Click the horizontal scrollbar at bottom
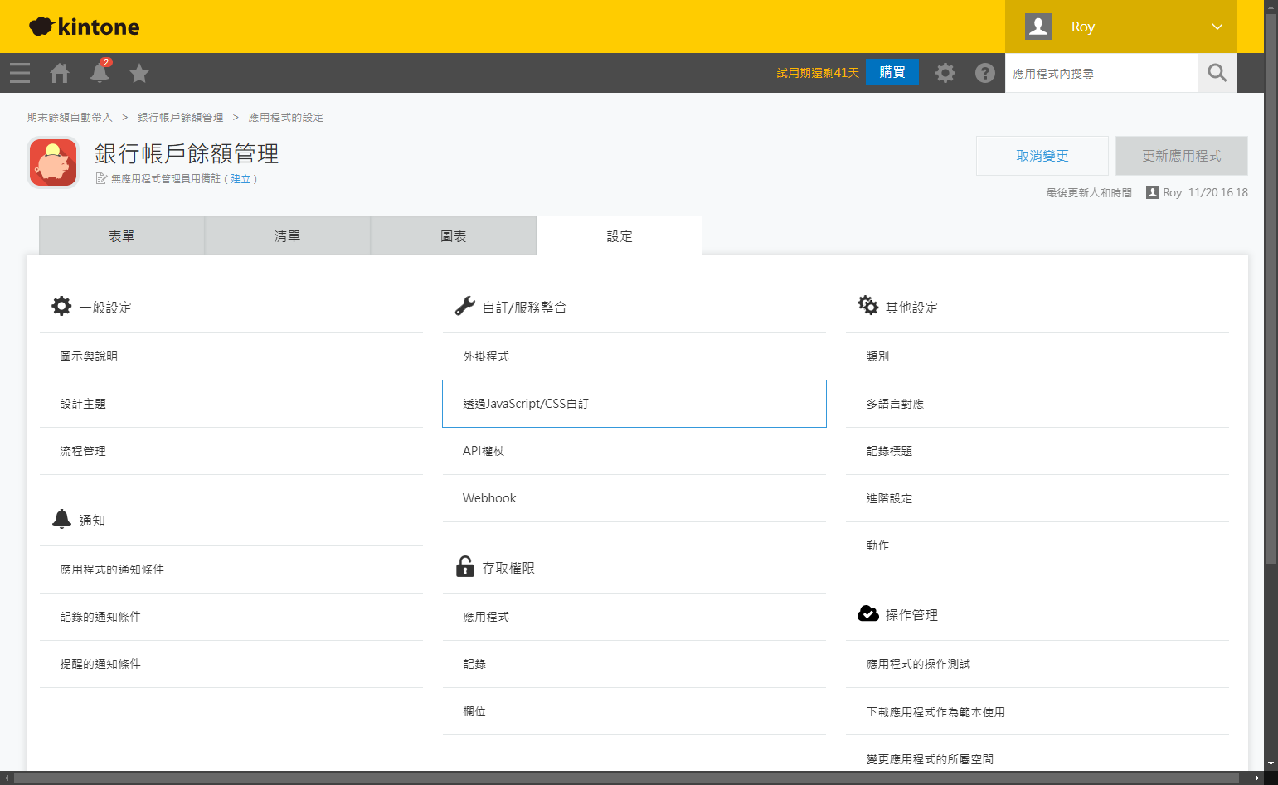 [627, 778]
